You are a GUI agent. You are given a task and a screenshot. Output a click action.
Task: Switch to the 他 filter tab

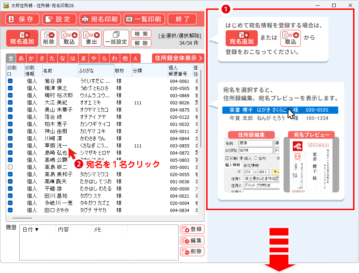(x=125, y=58)
